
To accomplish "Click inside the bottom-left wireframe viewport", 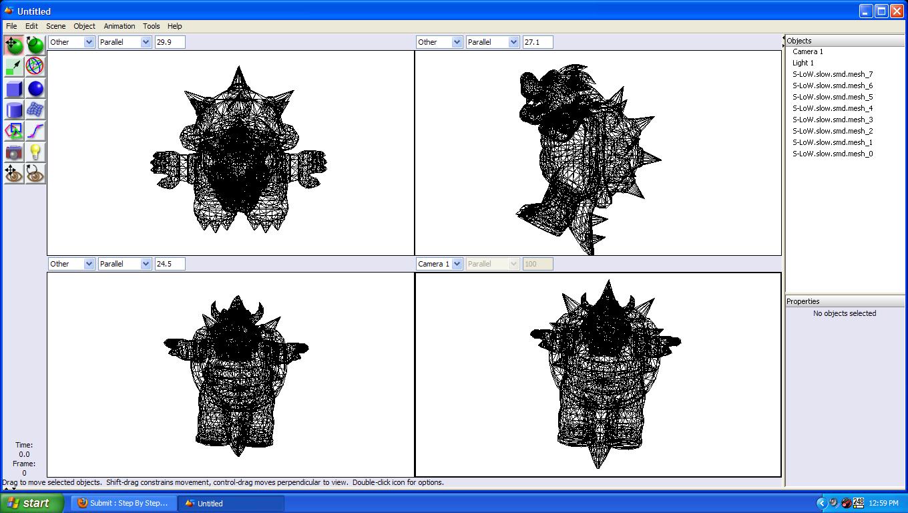I will pos(230,375).
